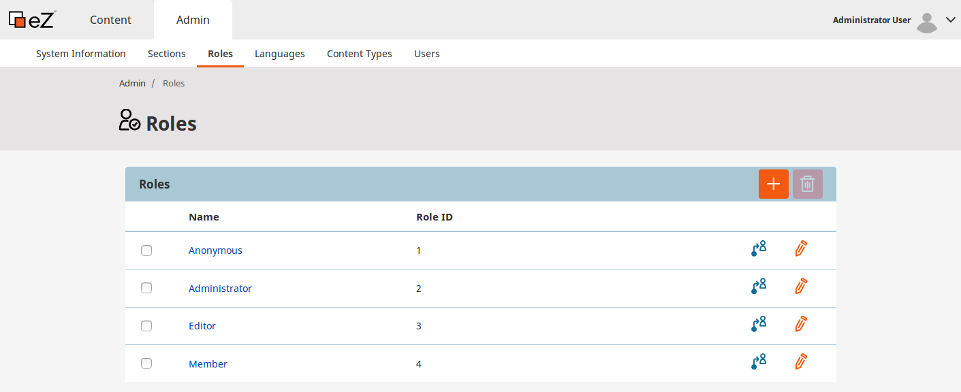Open assign users icon for Anonymous role
961x392 pixels.
758,249
